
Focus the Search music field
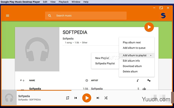click(86, 16)
